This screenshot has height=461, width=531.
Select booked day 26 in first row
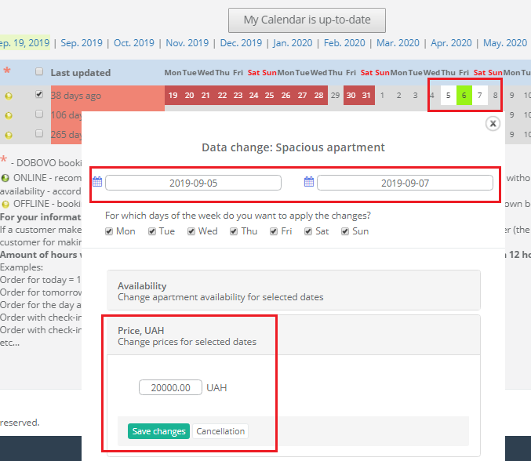pyautogui.click(x=286, y=96)
